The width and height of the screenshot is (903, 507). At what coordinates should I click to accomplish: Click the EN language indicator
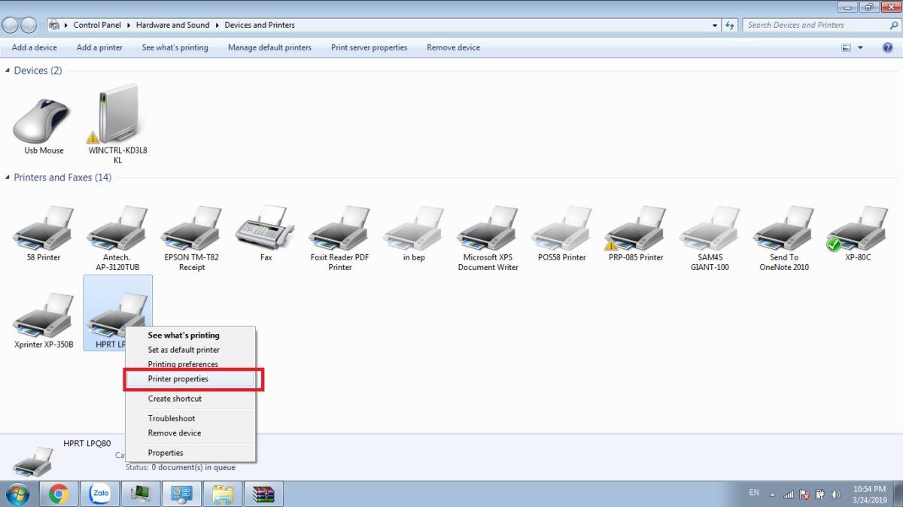pyautogui.click(x=754, y=493)
